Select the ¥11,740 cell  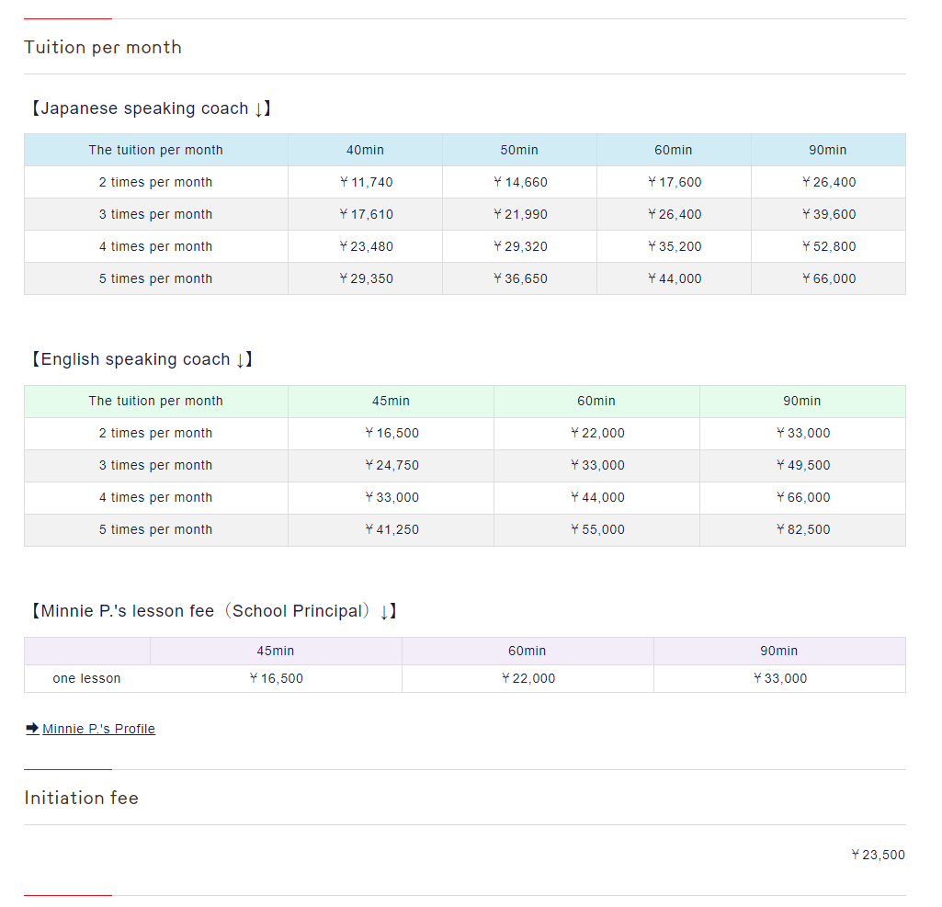pyautogui.click(x=365, y=183)
